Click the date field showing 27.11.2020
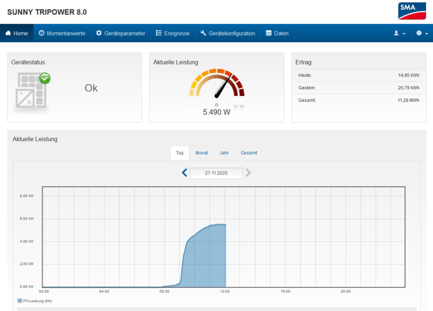Screen dimensions: 433x311 click(x=216, y=173)
